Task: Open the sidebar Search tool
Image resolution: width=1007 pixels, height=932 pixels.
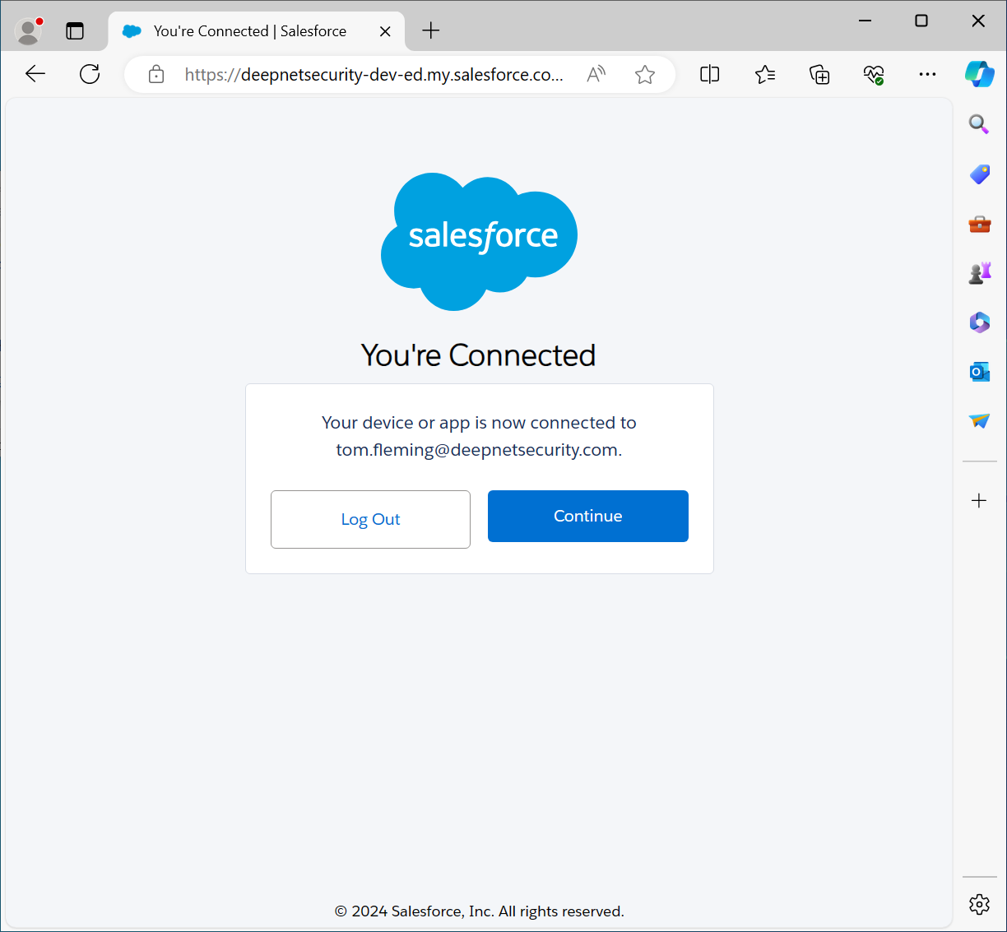Action: click(x=978, y=124)
